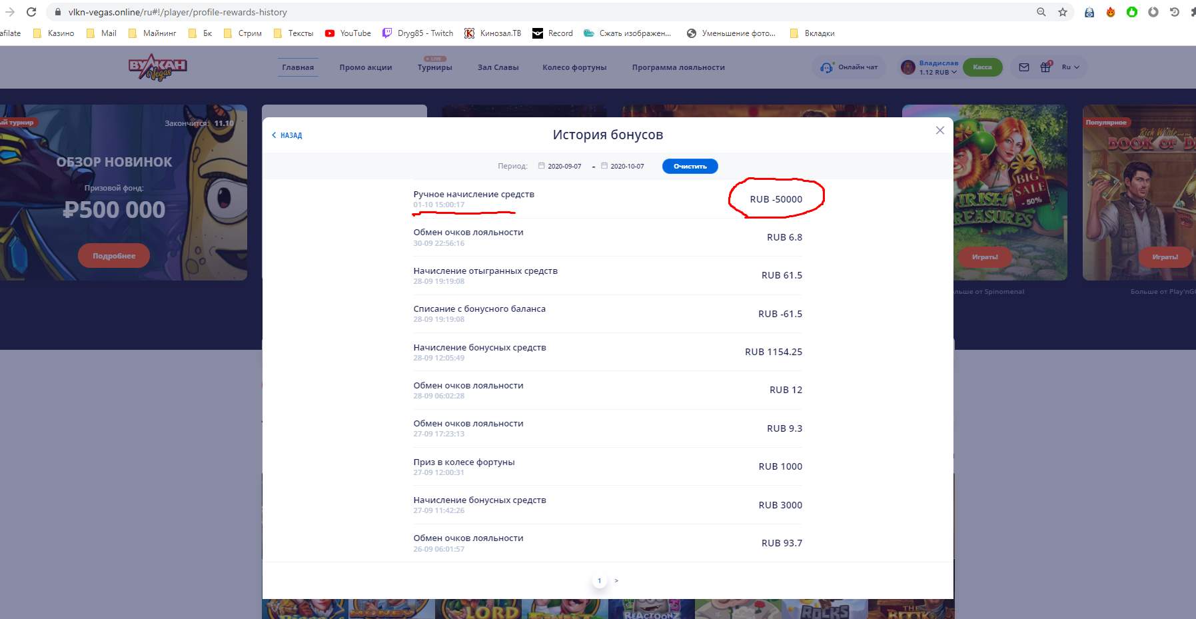1196x619 pixels.
Task: Go to next page of bonus history
Action: (x=616, y=581)
